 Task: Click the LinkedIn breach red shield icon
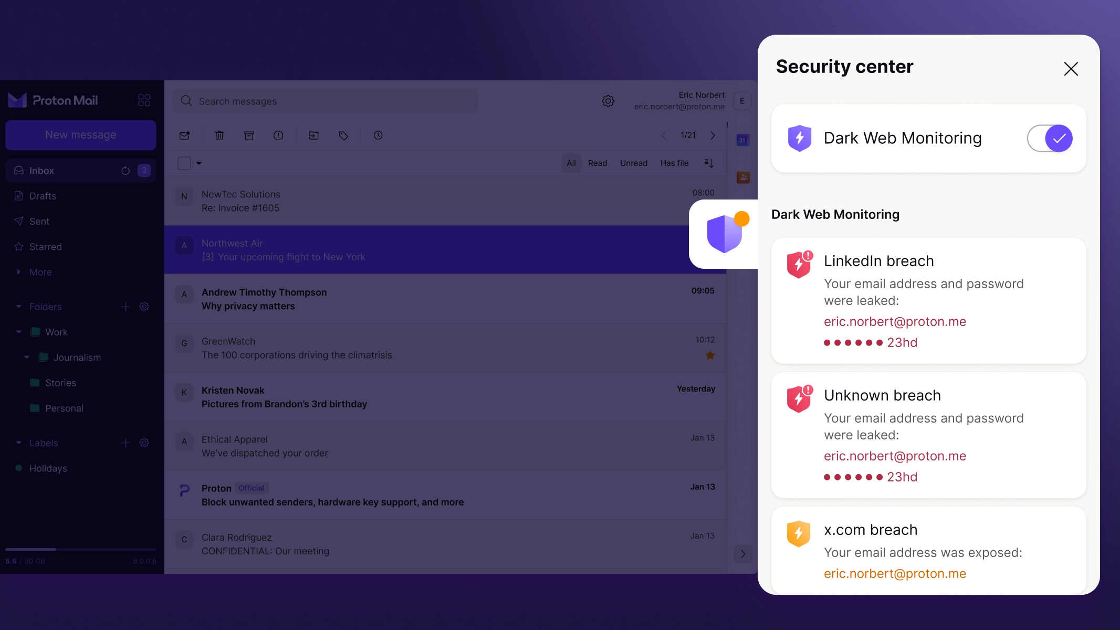point(800,264)
